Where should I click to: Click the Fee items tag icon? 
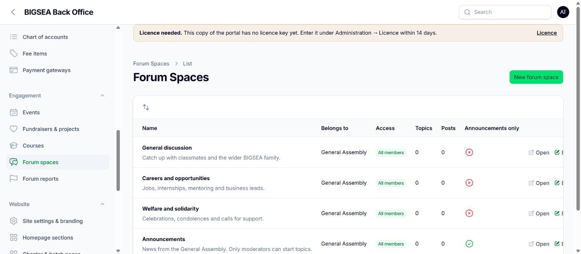point(14,54)
